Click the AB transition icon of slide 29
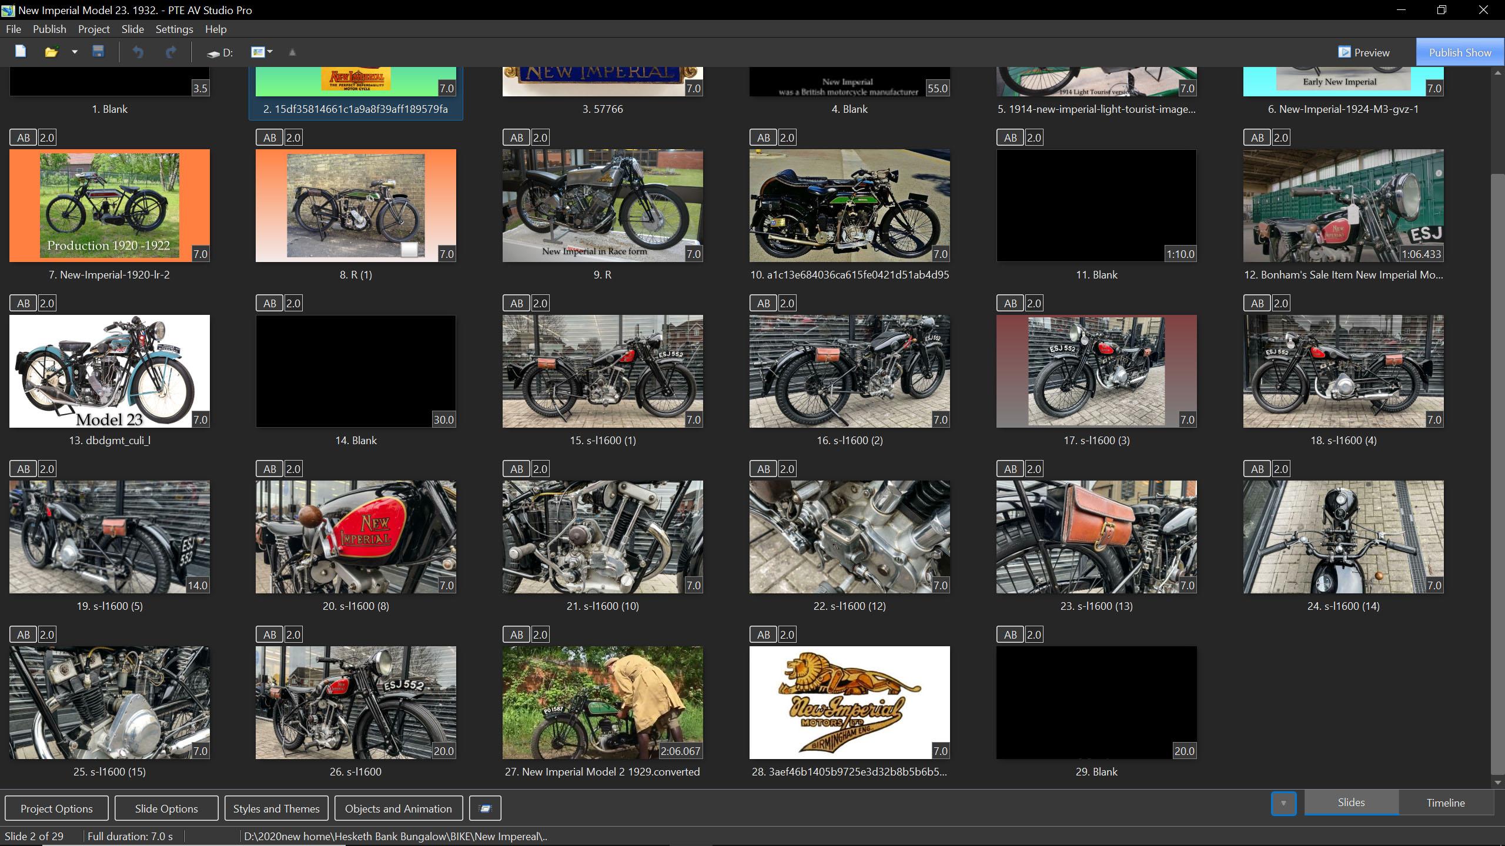The image size is (1505, 846). (1011, 635)
